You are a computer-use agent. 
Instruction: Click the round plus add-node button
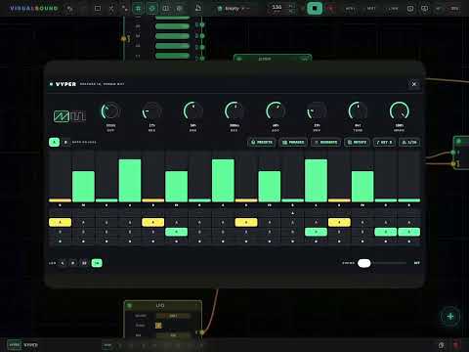[x=450, y=316]
